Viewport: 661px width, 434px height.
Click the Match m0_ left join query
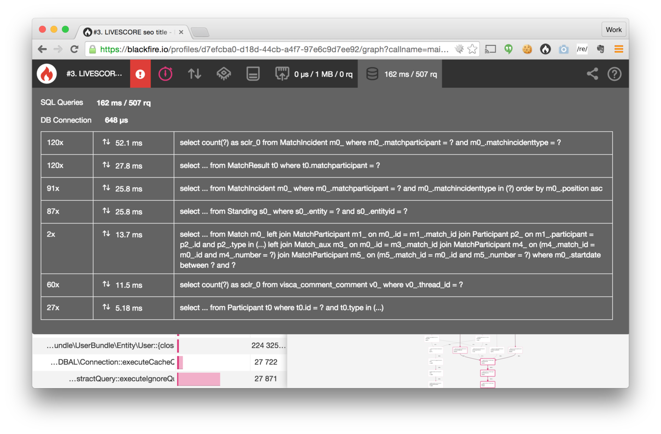coord(390,249)
